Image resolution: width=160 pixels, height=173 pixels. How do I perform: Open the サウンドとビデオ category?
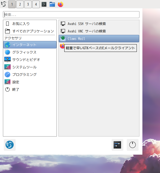tap(30, 60)
